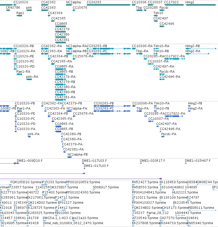This screenshot has width=218, height=227.
Task: Select the CG9865-RB transcript label
Action: click(64, 71)
